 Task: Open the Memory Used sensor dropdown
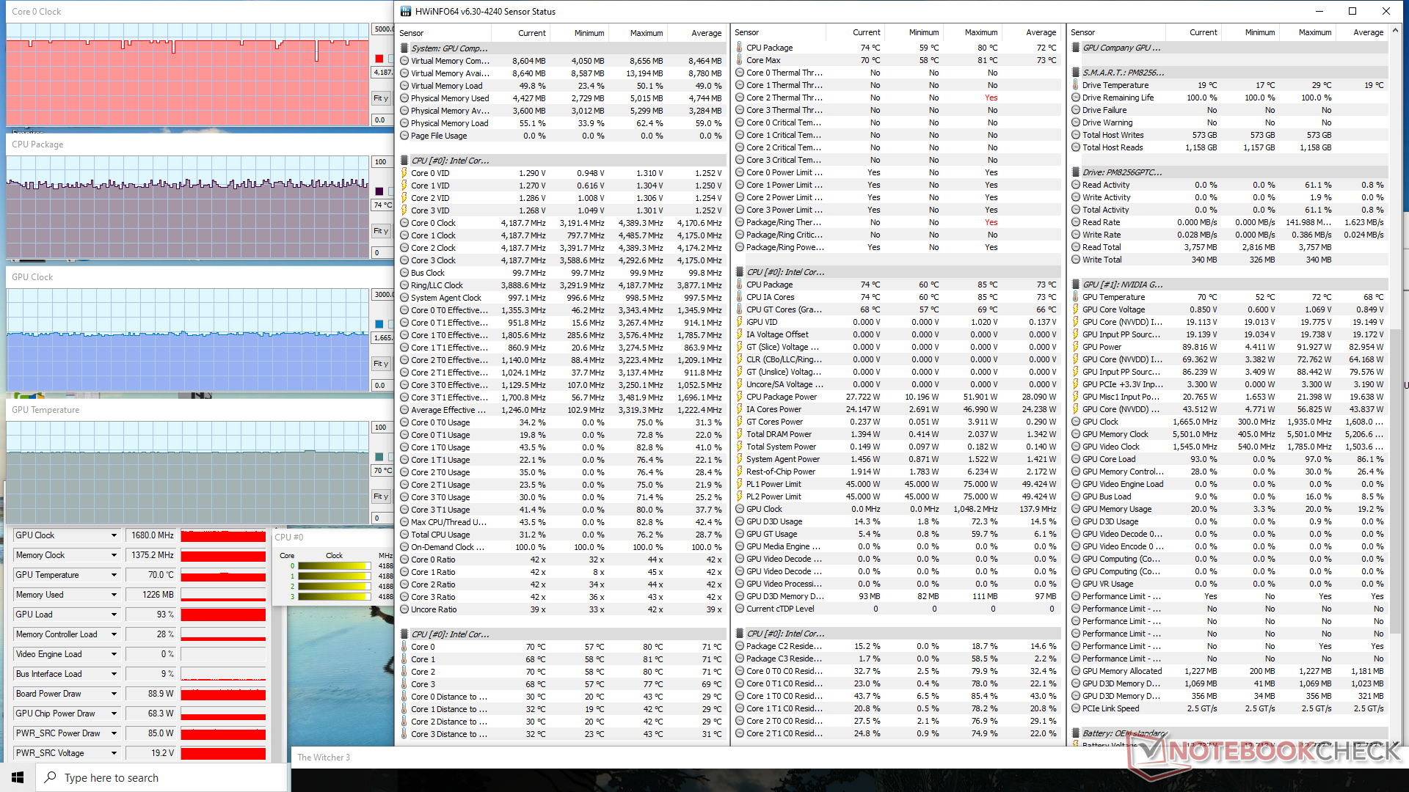click(x=114, y=595)
